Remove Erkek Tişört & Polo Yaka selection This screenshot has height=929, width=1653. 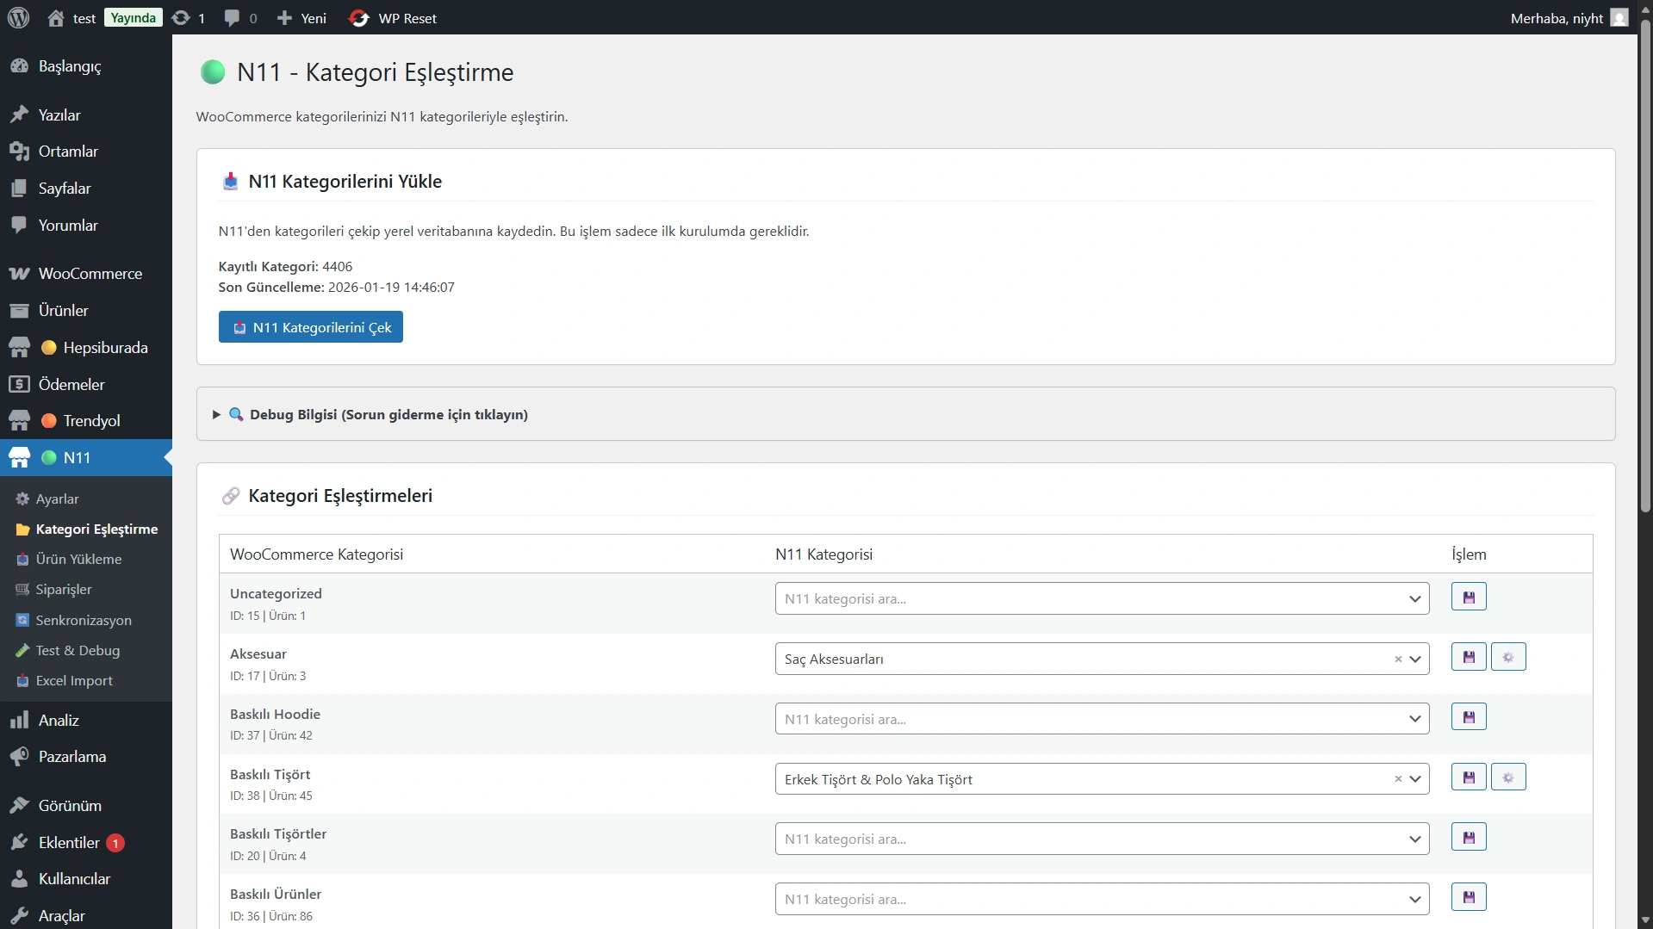click(x=1397, y=779)
